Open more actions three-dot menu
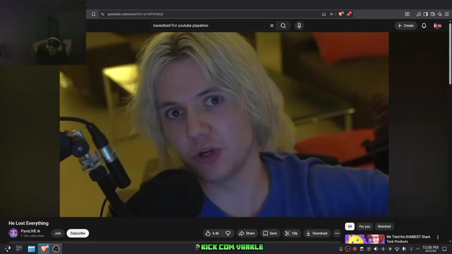This screenshot has width=452, height=254. click(337, 233)
